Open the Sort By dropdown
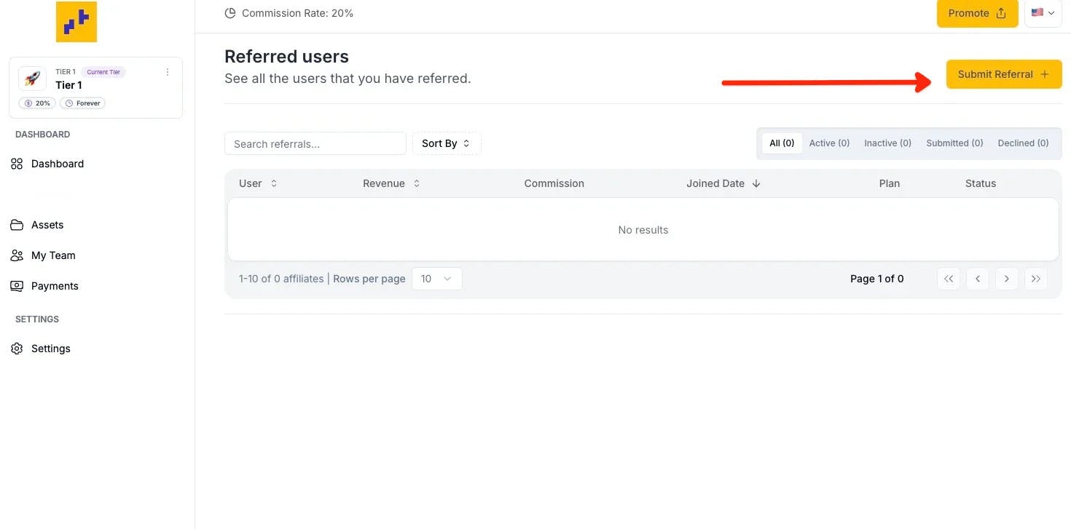Screen dimensions: 1071x529 446,143
